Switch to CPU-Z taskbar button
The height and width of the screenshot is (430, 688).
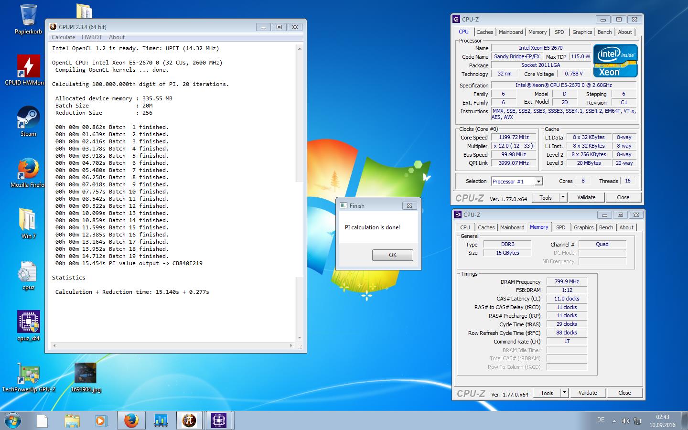219,421
